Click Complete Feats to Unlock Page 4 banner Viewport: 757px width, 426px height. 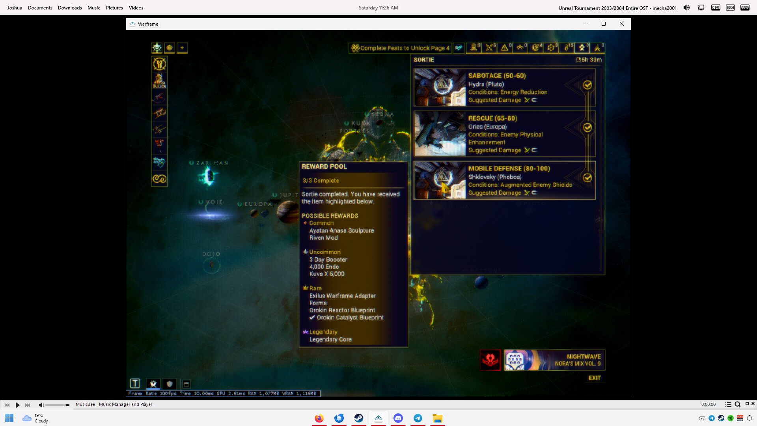click(x=400, y=48)
